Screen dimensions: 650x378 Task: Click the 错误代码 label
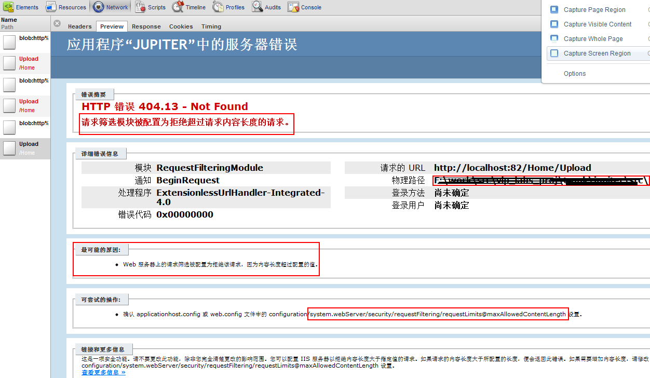(x=135, y=214)
